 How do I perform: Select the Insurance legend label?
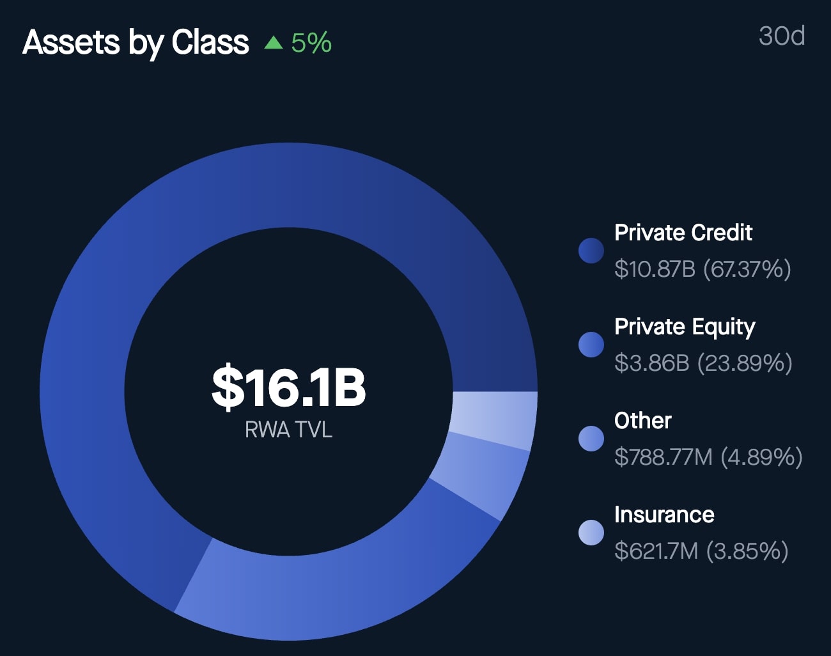(664, 515)
